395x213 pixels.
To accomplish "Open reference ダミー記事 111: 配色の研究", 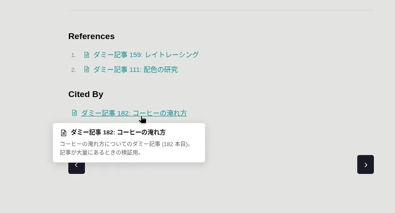I will 136,70.
